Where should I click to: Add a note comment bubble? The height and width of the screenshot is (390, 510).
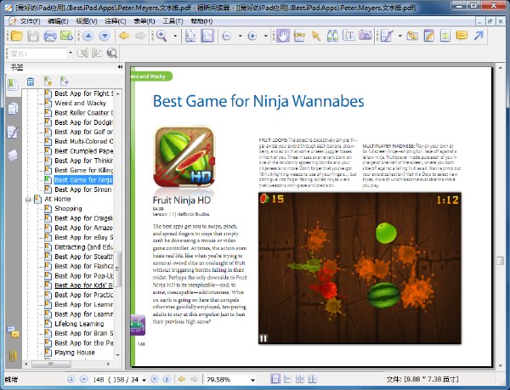point(462,36)
